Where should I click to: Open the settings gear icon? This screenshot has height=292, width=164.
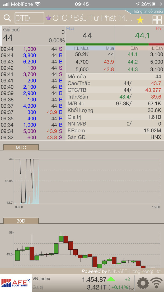[x=143, y=283]
